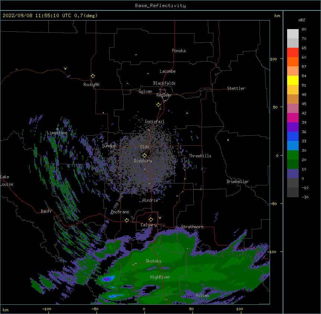Click the HighRiver label
321x314 pixels.
point(160,277)
